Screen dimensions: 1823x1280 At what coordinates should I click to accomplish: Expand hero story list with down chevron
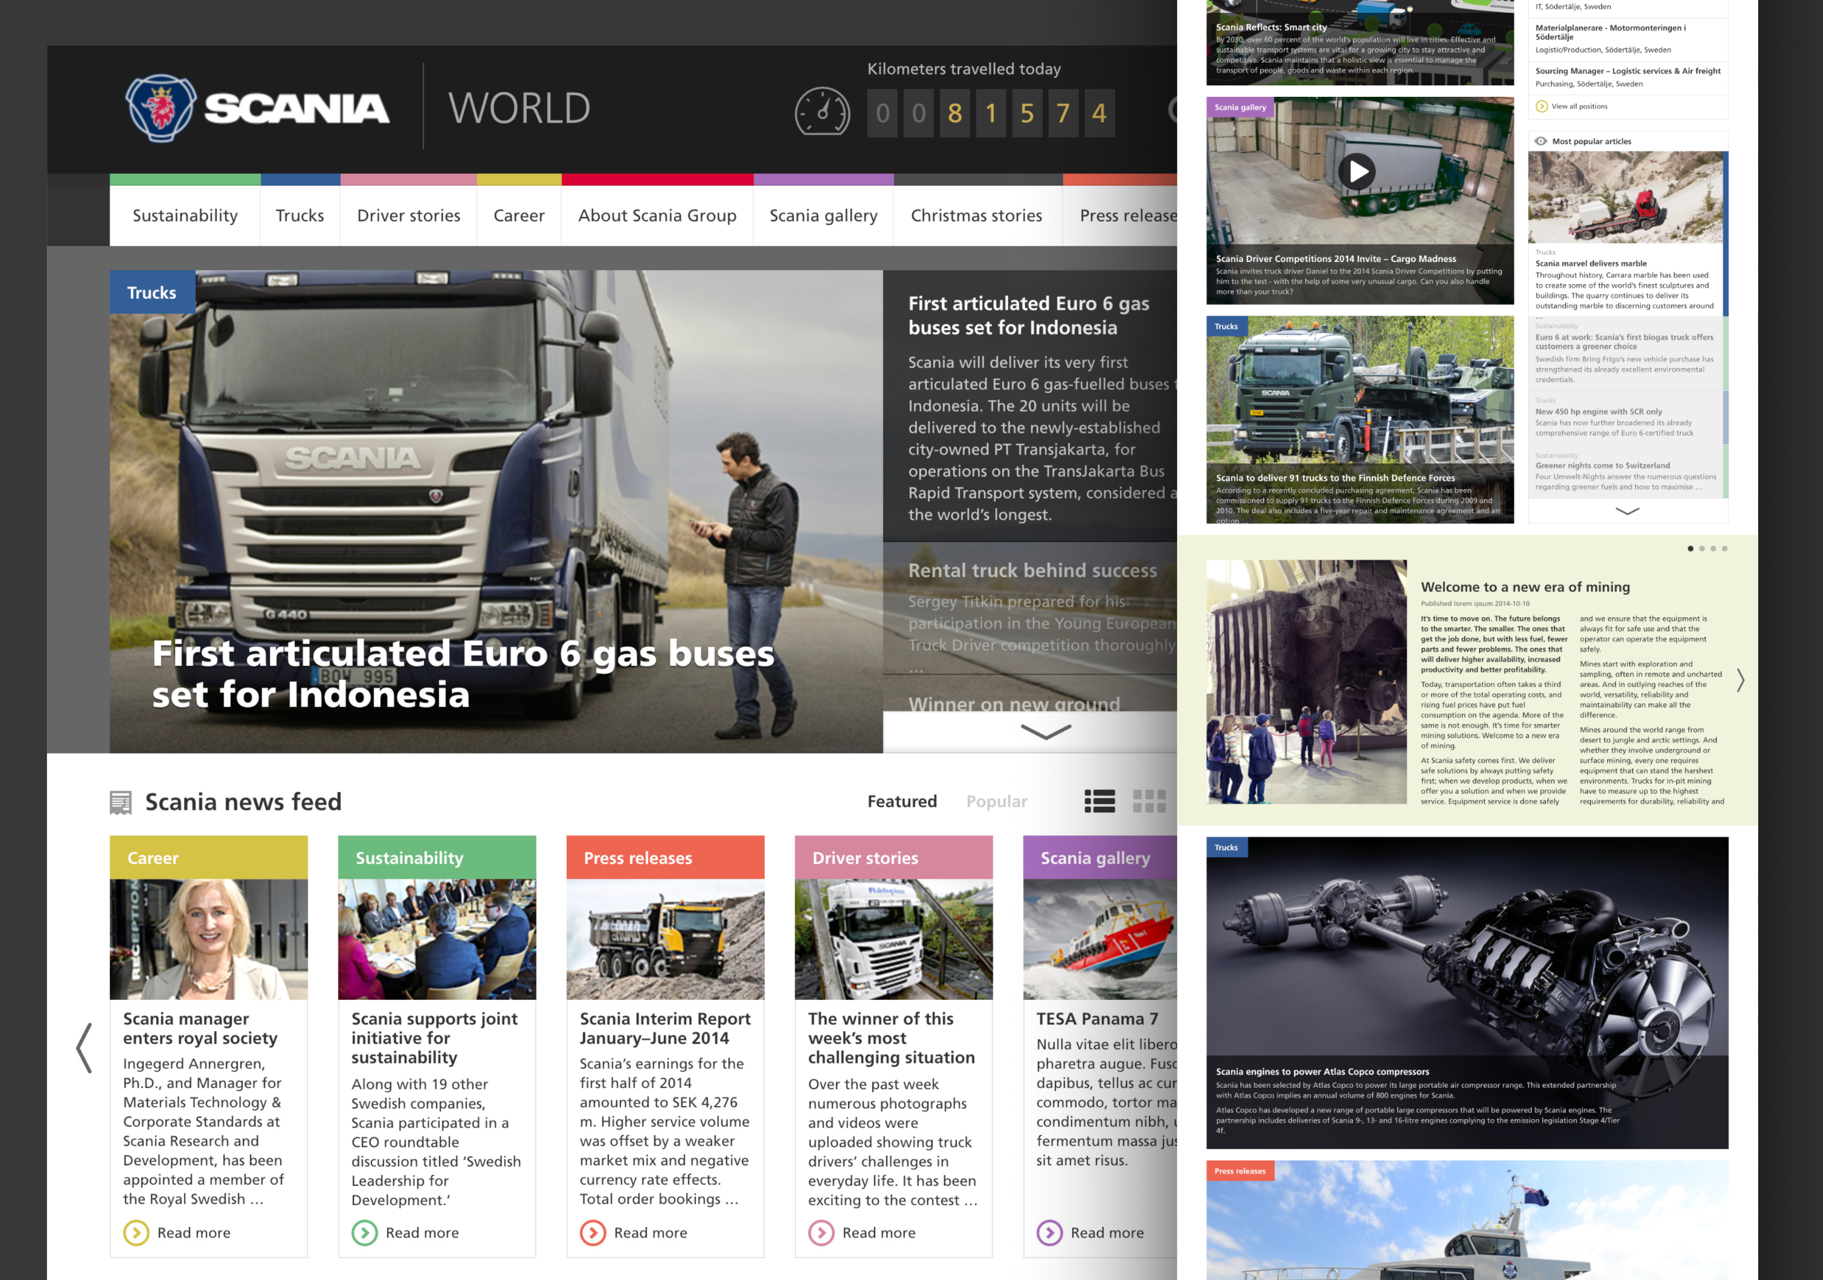1046,731
